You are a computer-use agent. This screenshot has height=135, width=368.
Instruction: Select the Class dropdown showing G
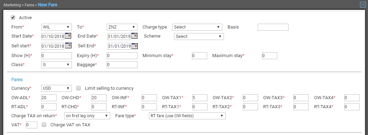tap(56, 65)
